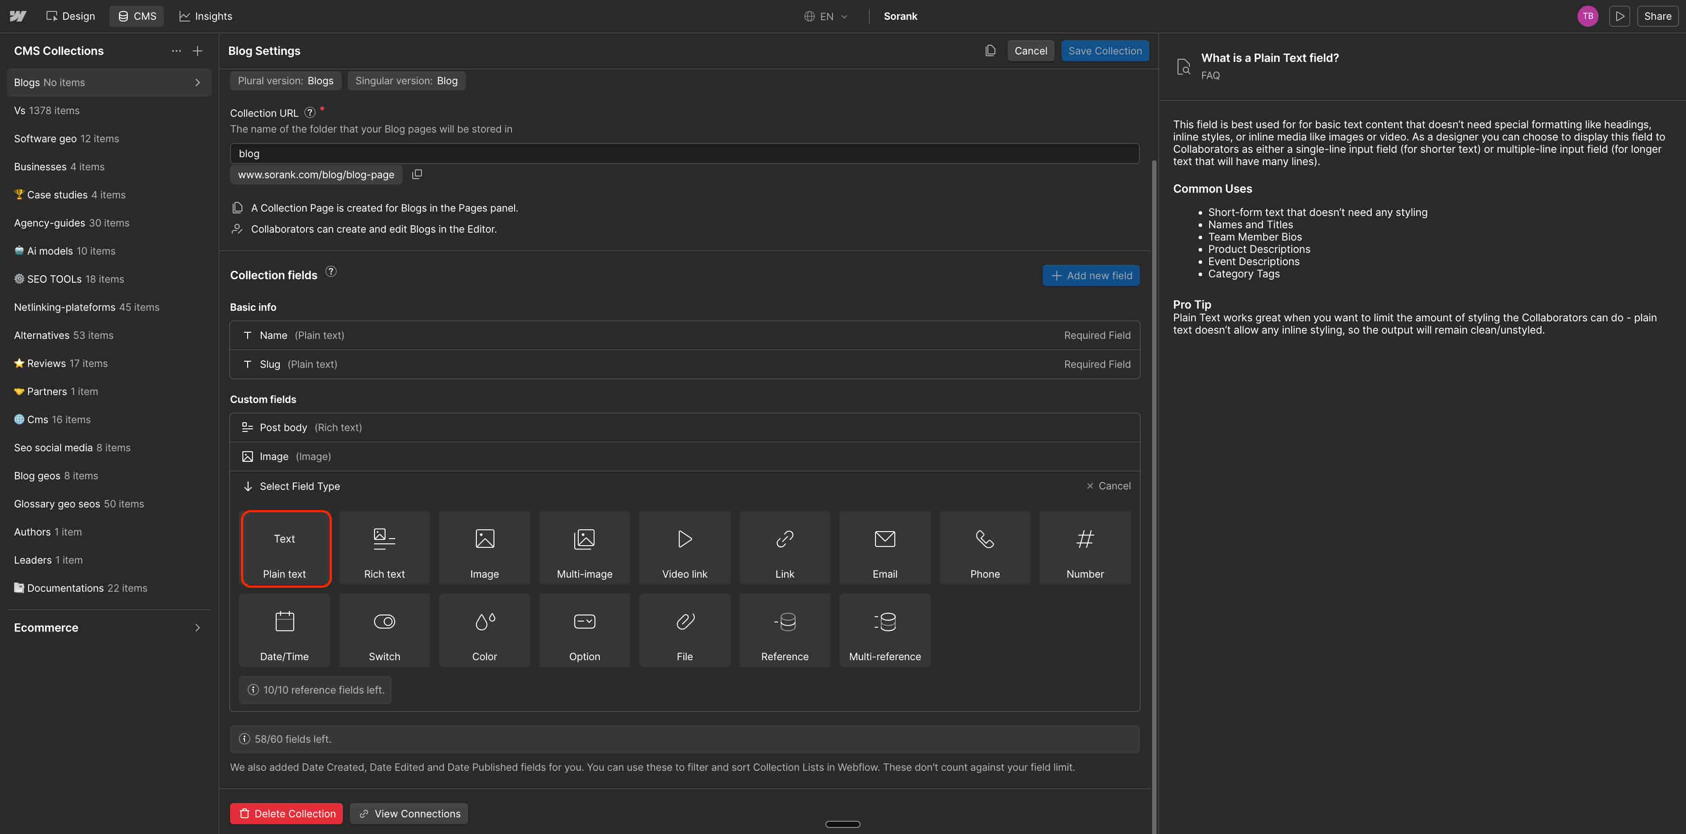Open the Post body rich text field row
Image resolution: width=1686 pixels, height=834 pixels.
coord(684,428)
